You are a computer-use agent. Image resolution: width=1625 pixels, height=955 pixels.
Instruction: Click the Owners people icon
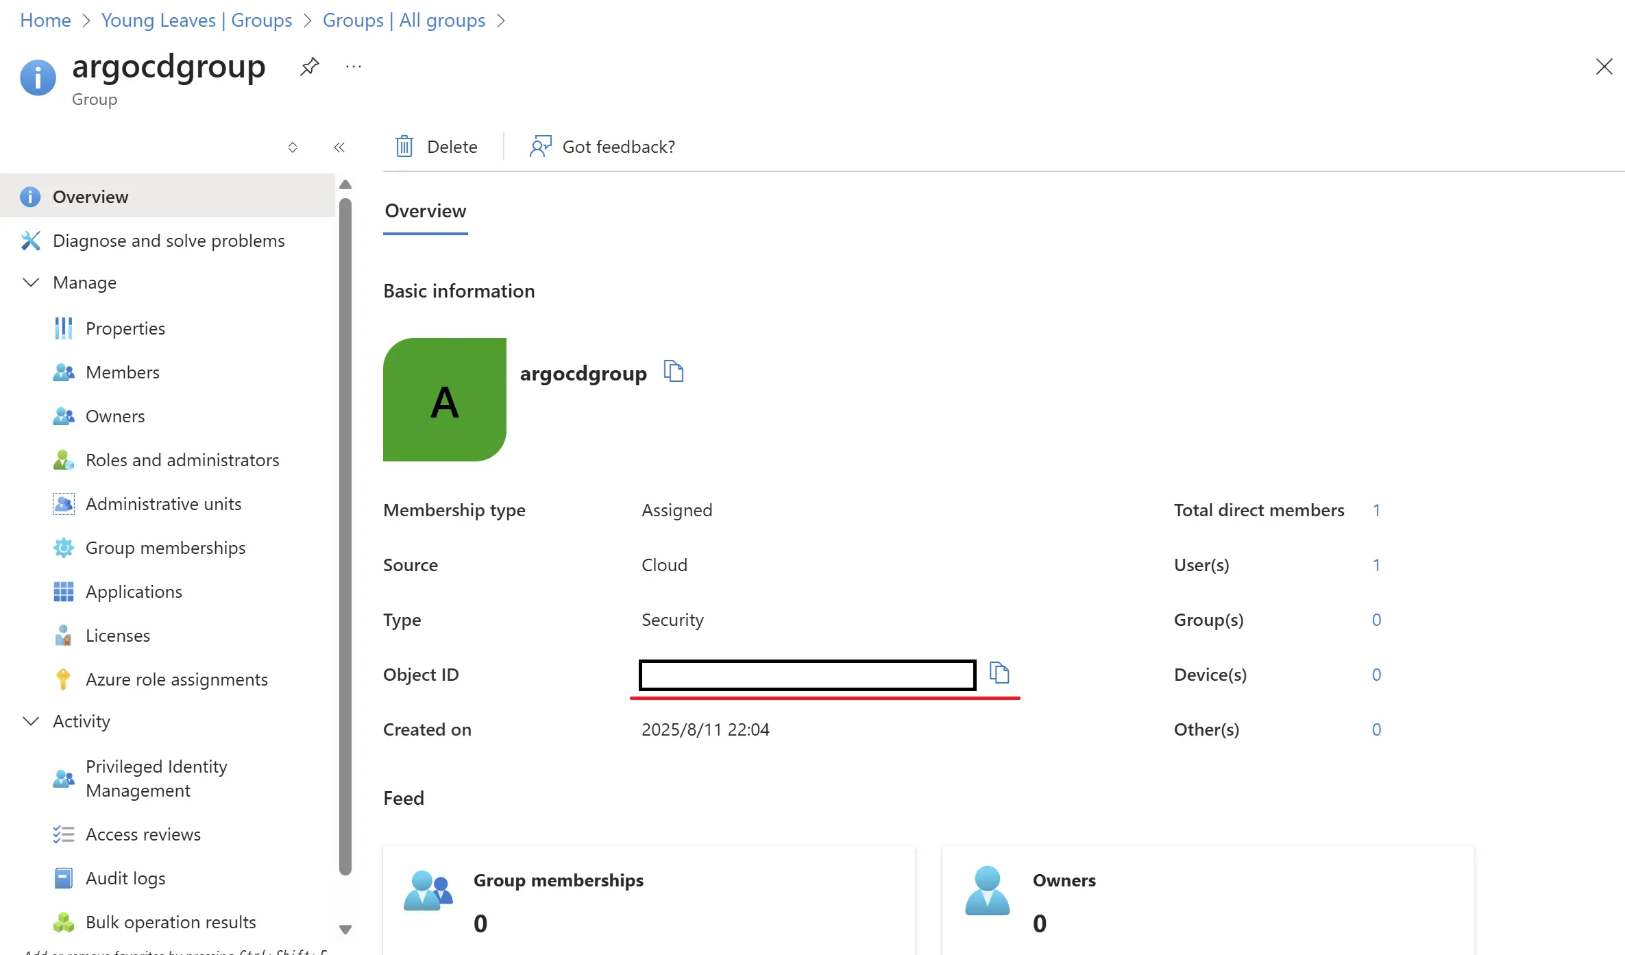click(x=63, y=416)
